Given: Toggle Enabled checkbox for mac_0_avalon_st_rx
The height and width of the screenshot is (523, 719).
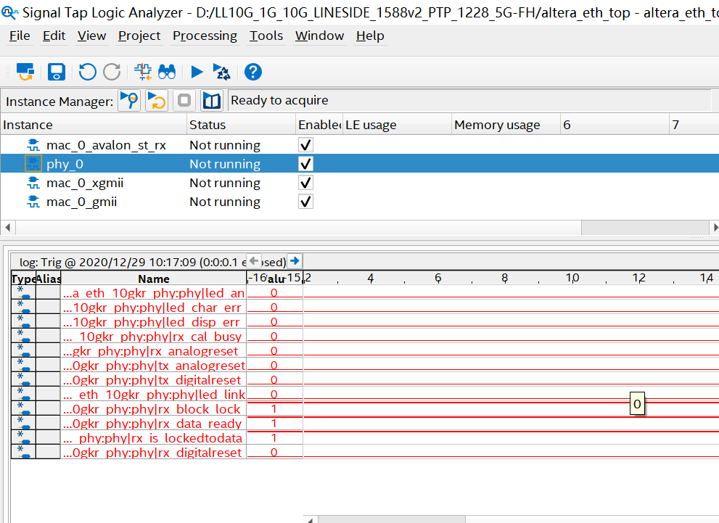Looking at the screenshot, I should (306, 145).
